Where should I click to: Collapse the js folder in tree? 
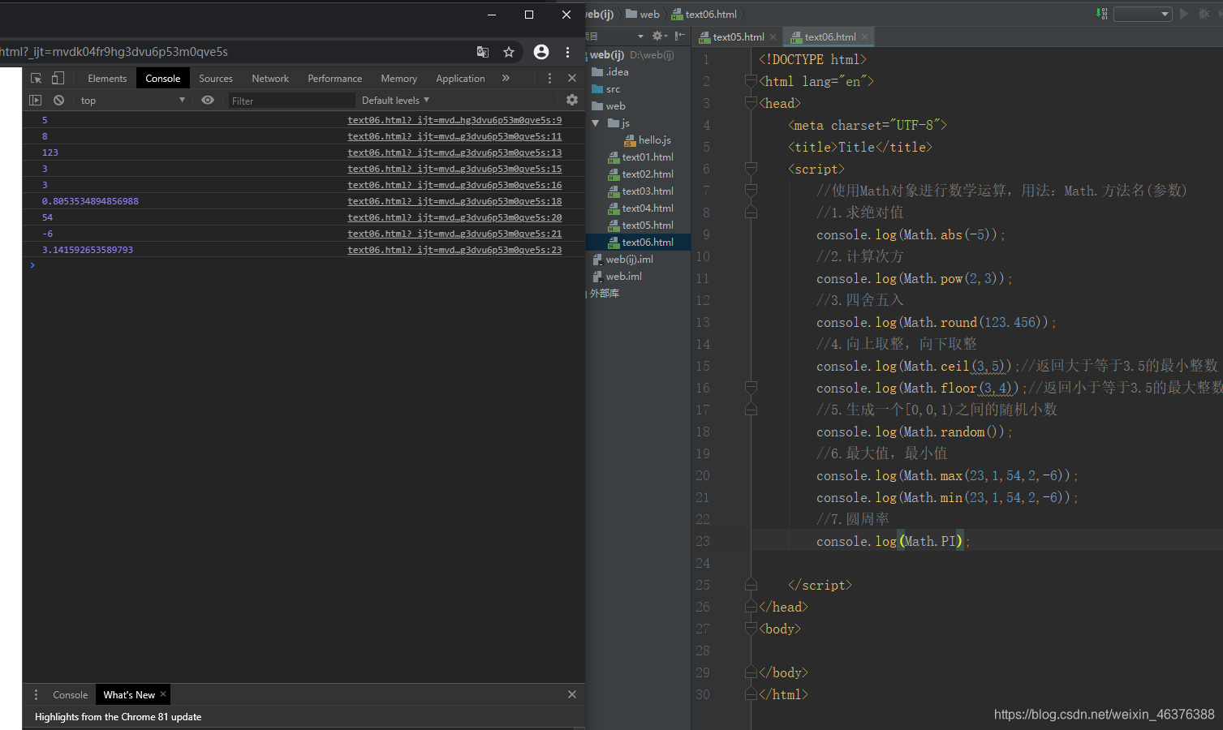[x=596, y=123]
